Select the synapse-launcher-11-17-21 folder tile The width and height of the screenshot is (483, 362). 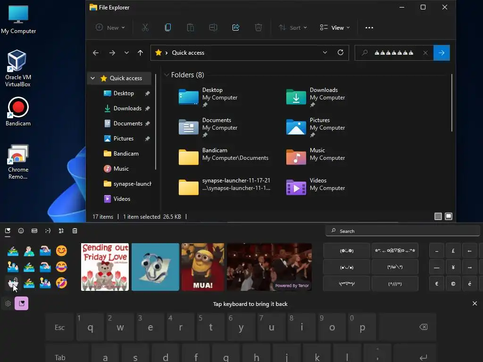(224, 188)
